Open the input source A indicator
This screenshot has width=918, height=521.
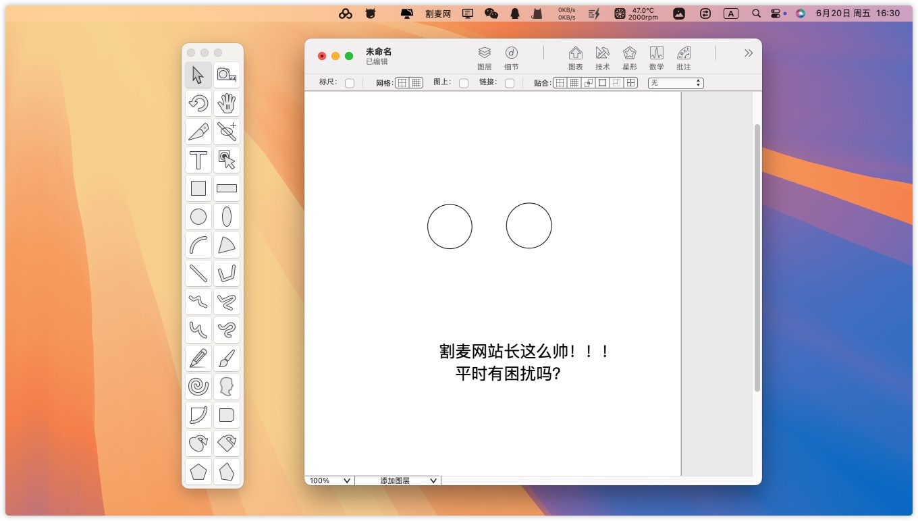[x=730, y=13]
